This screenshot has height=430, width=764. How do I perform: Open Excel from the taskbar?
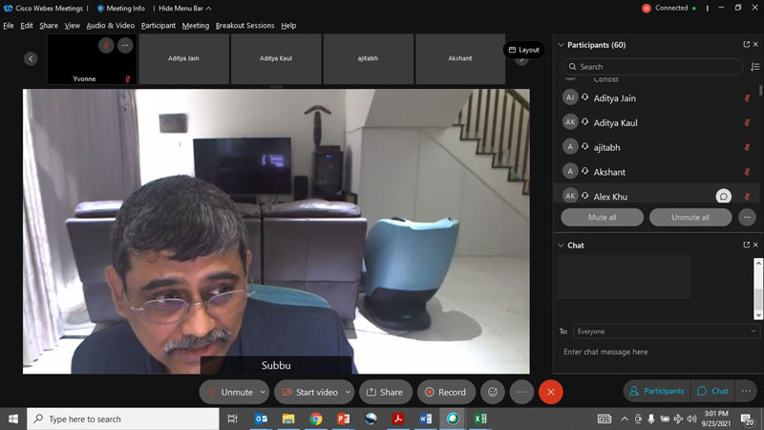[x=480, y=419]
